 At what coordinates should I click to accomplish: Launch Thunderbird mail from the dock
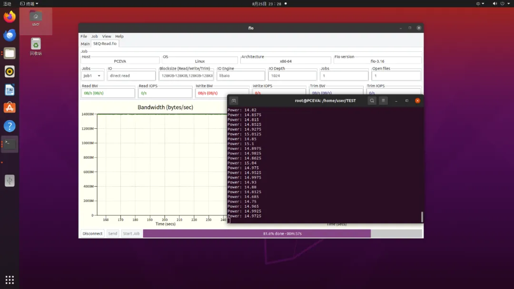(x=10, y=35)
